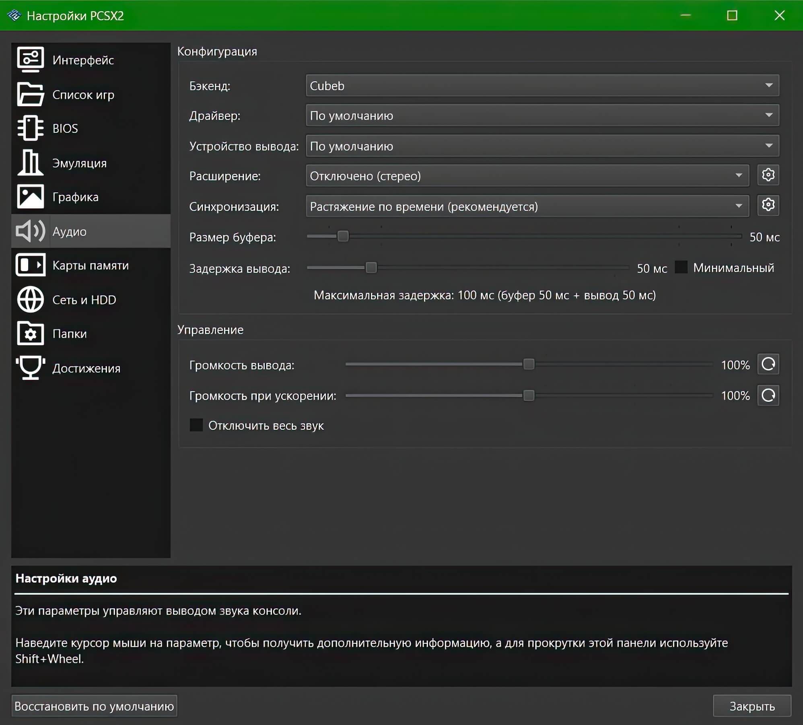Click the BIOS chip icon
The height and width of the screenshot is (725, 803).
(x=30, y=128)
